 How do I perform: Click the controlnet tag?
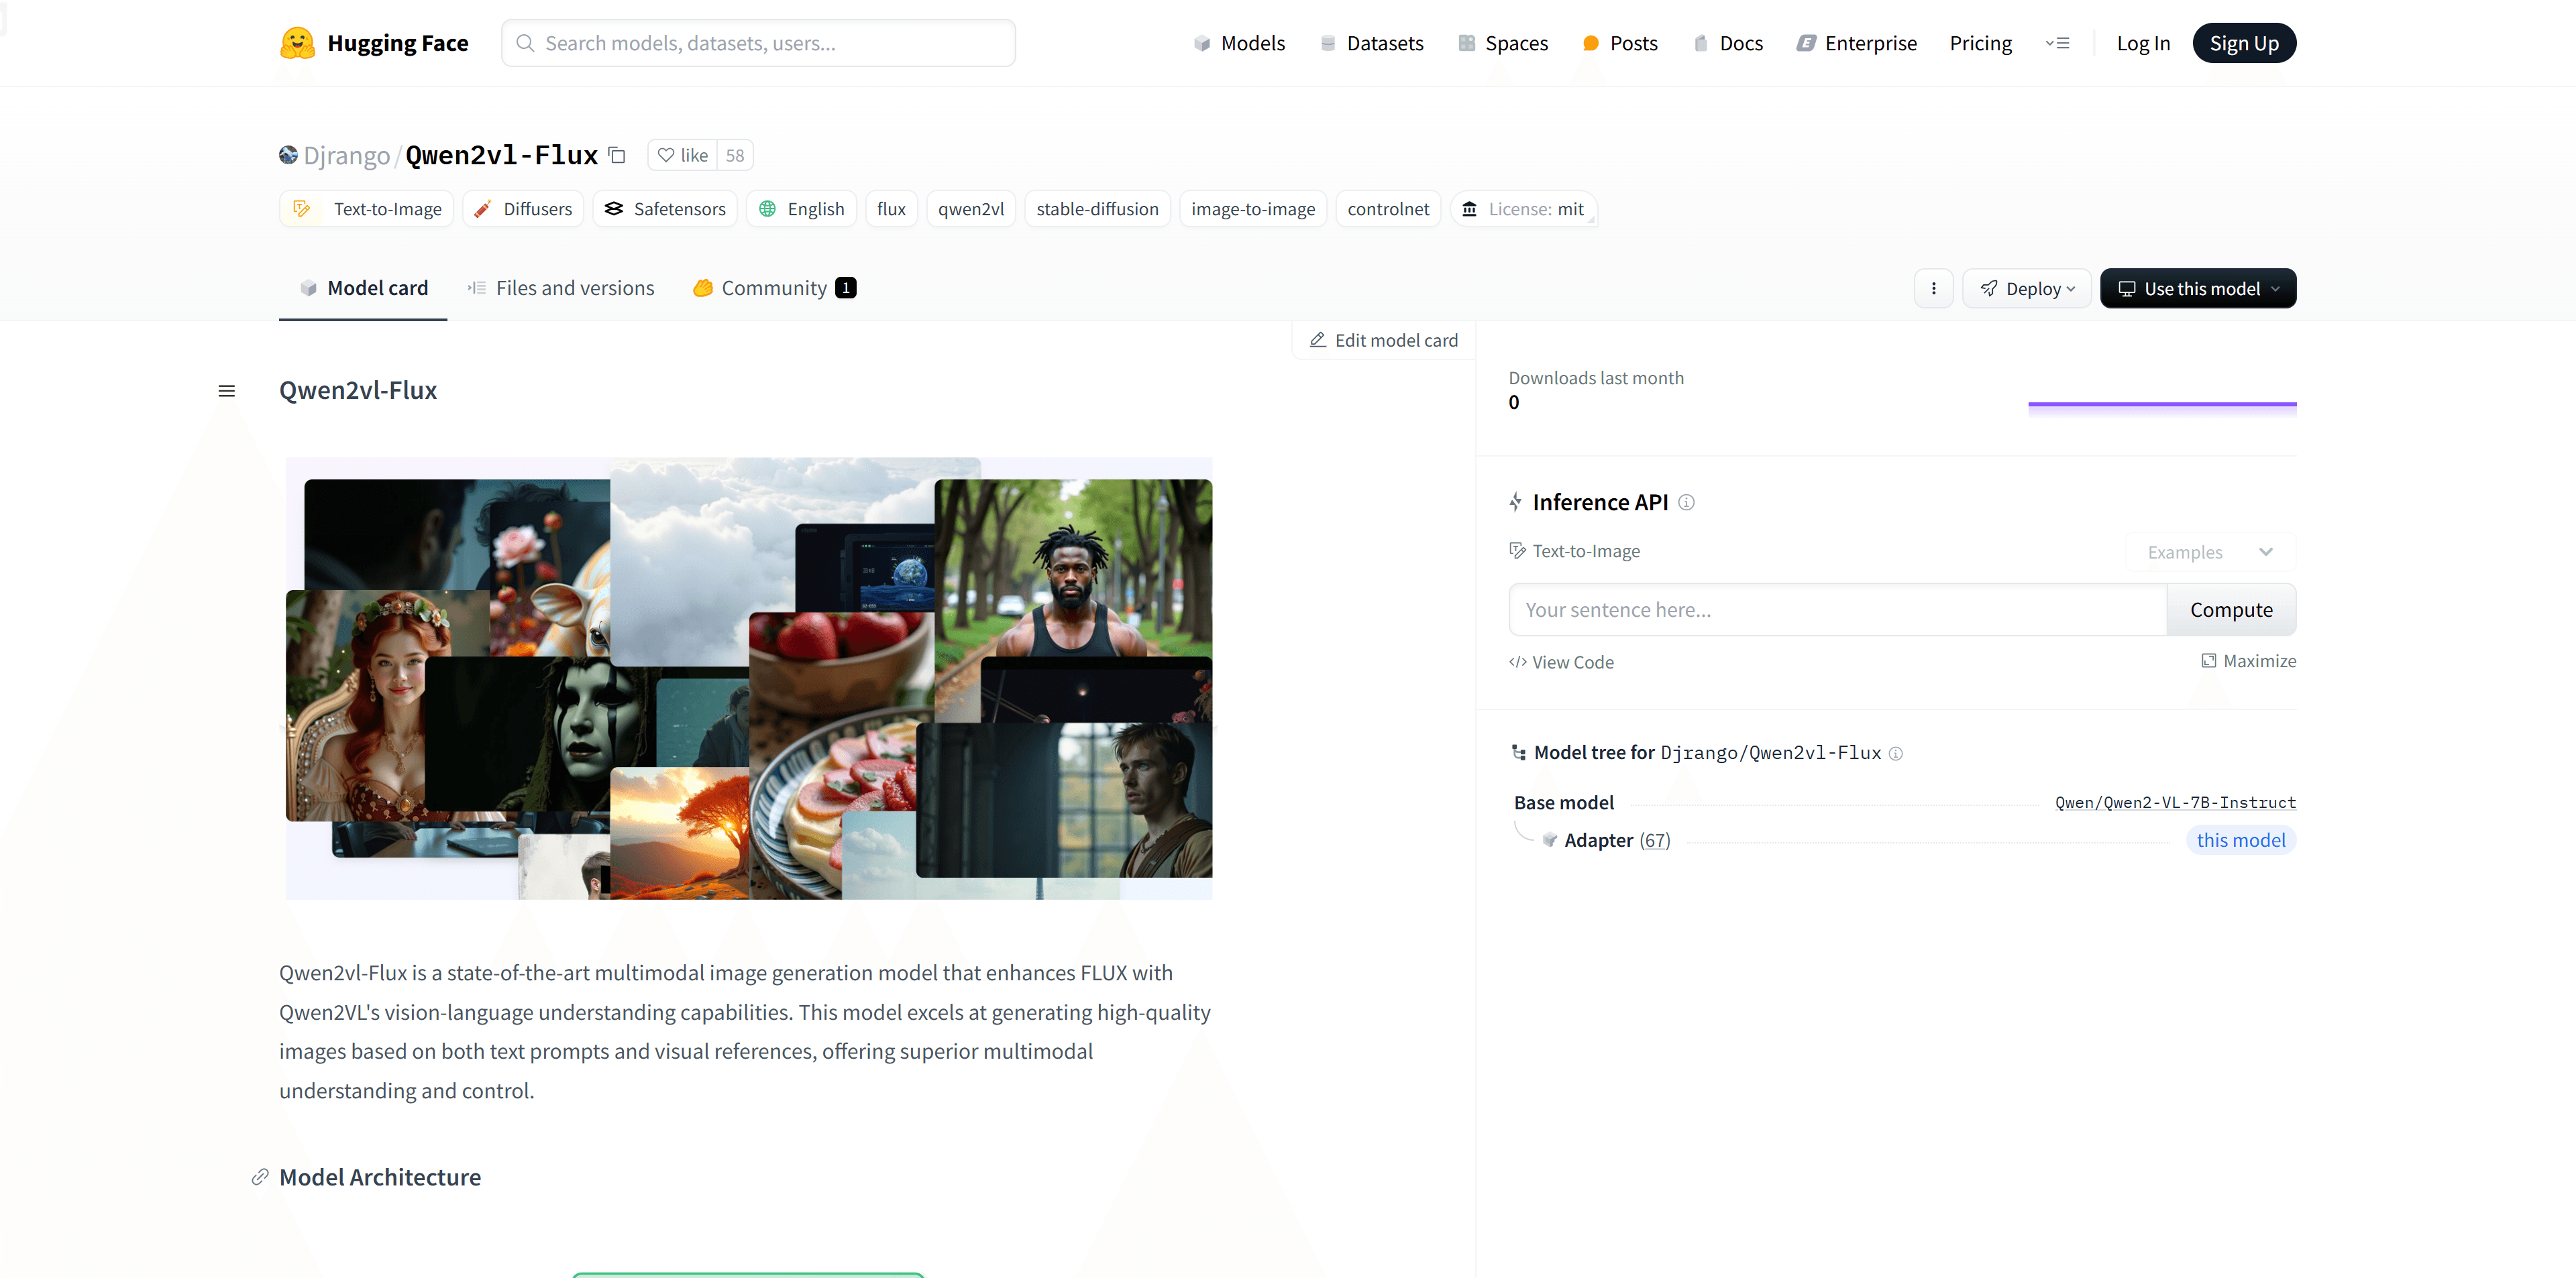1387,209
